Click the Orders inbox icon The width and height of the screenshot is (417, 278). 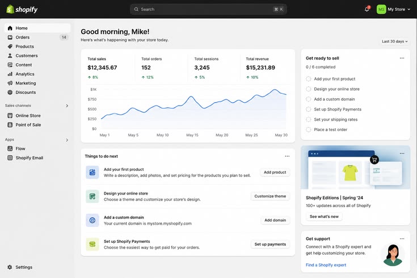(10, 37)
